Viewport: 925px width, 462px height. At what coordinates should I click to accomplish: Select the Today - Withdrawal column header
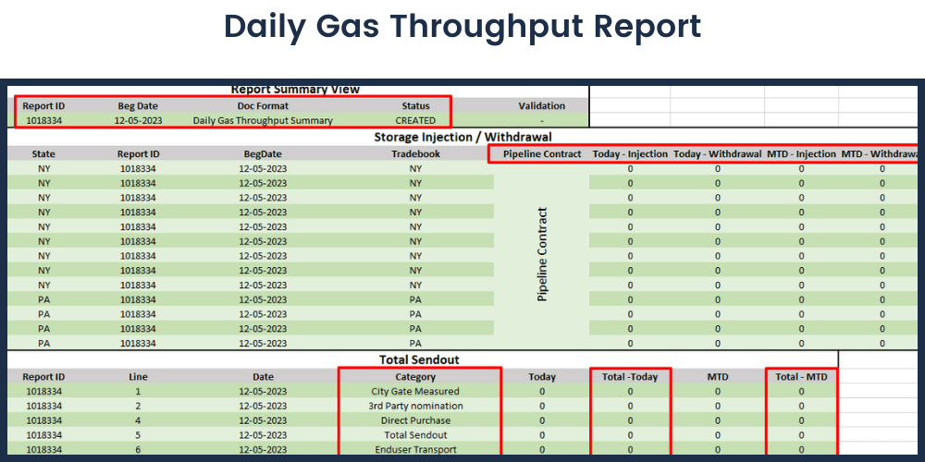coord(717,154)
